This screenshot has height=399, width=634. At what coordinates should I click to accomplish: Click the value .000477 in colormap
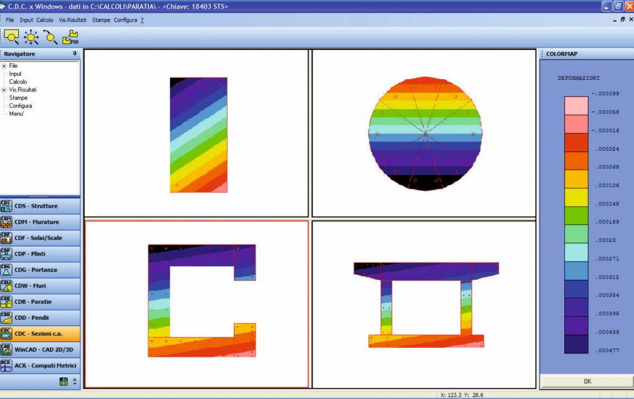pyautogui.click(x=607, y=350)
